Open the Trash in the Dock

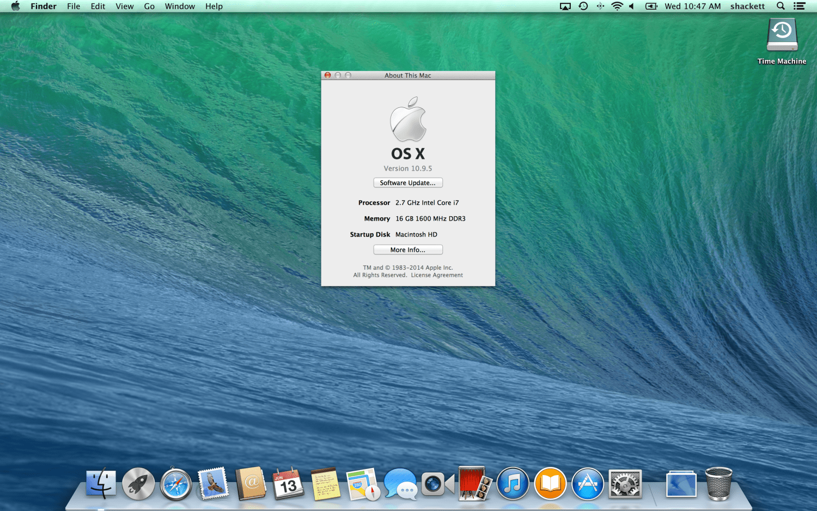point(718,484)
